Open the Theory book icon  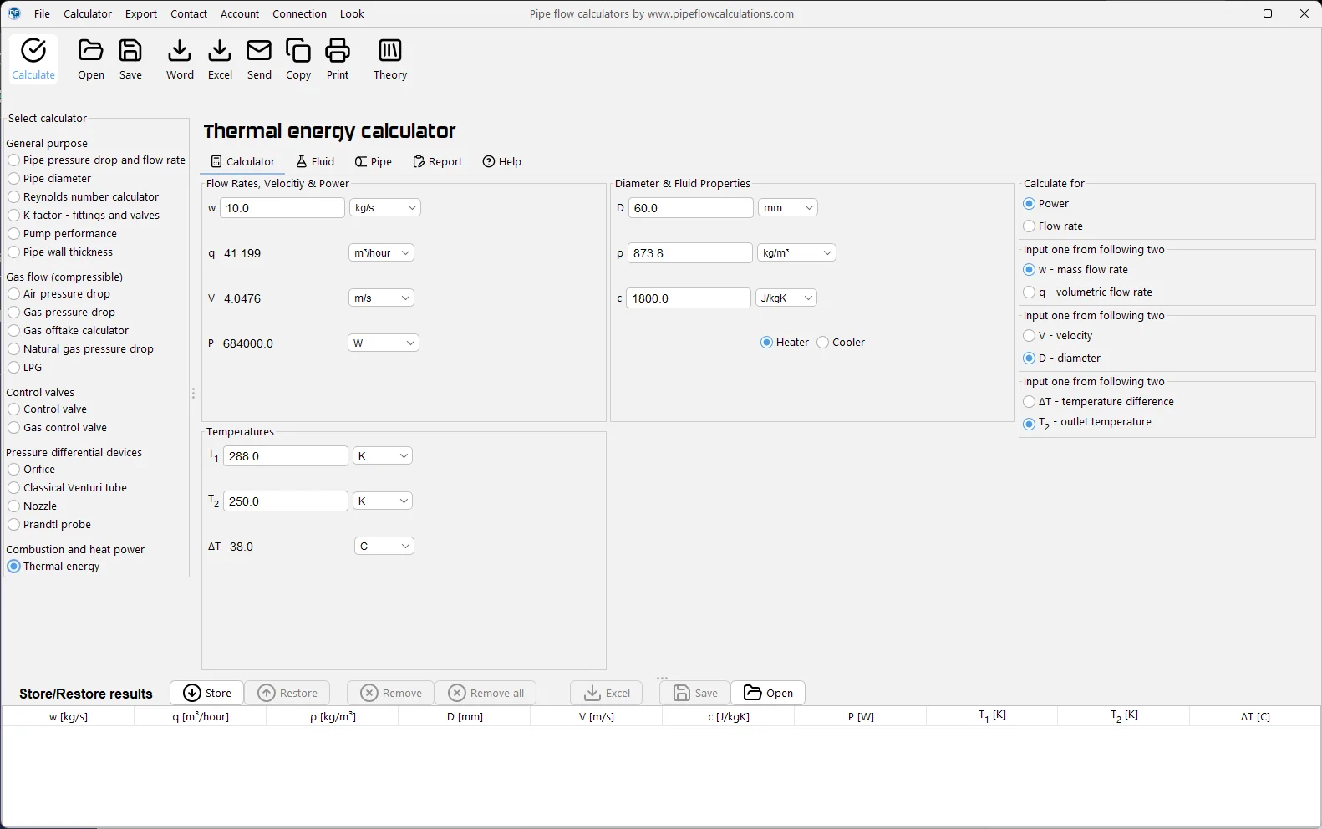[390, 58]
